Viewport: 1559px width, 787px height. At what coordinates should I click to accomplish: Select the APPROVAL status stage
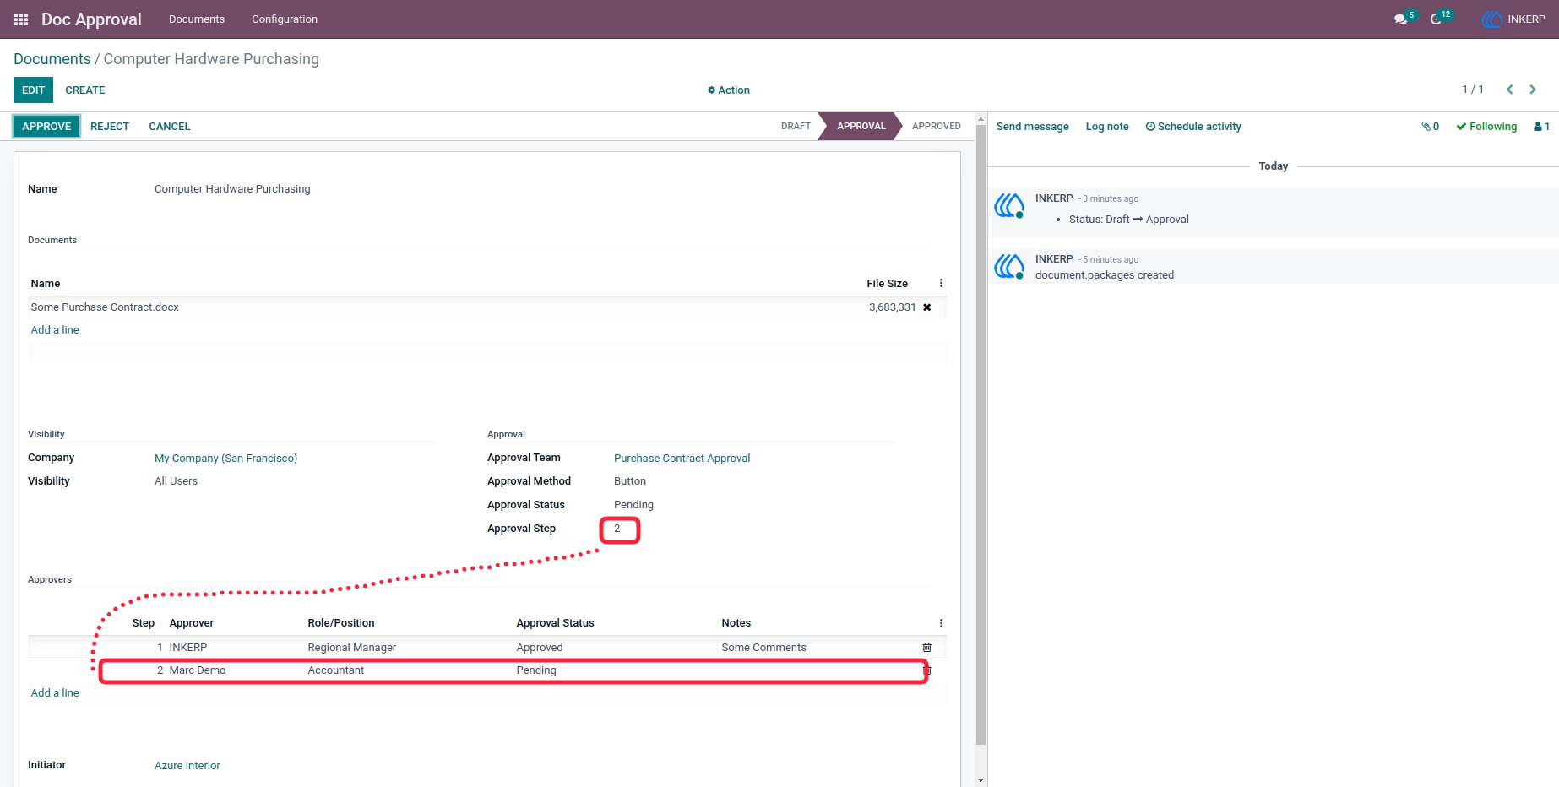[861, 127]
